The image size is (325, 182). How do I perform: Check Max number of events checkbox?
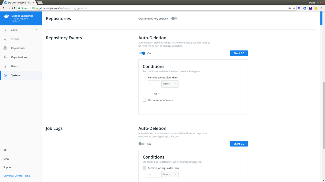[x=144, y=100]
